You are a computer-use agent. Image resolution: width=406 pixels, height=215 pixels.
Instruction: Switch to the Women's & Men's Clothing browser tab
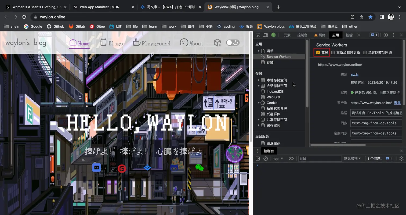[36, 7]
